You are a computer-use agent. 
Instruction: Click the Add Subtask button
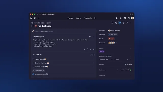point(37,71)
